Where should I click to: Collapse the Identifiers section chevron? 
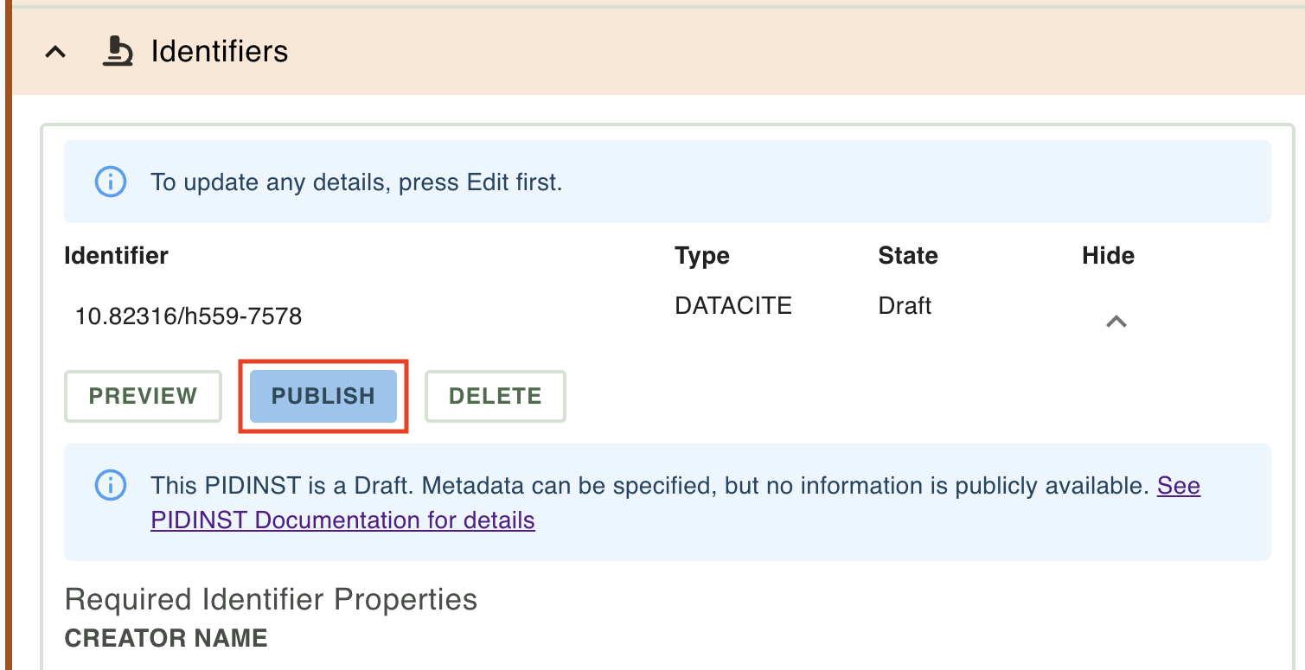point(55,52)
